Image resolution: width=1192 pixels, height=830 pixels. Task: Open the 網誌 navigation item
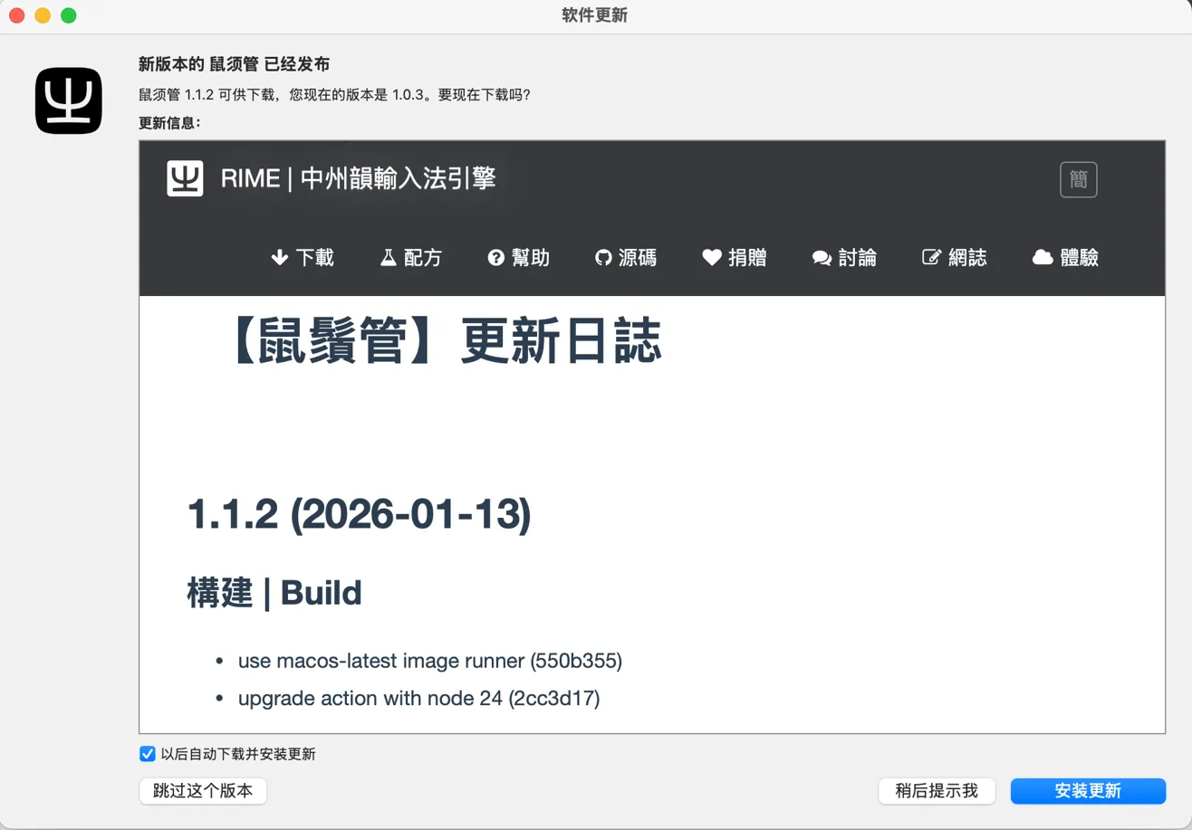point(955,258)
